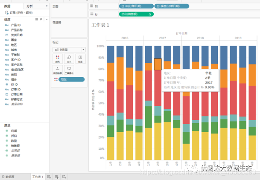Viewport: 260px width, 180px height.
Task: Select the 工作表 1 sheet tab at the bottom
Action: (x=38, y=177)
